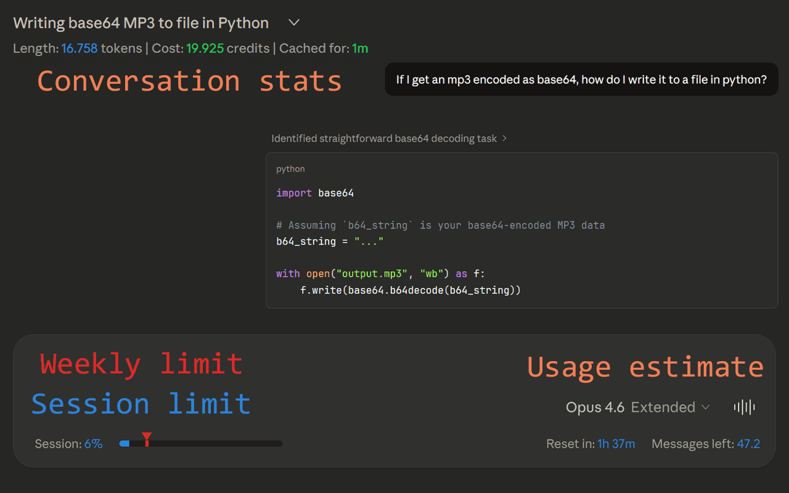Open the chevron beside the conversation title
This screenshot has height=493, width=789.
click(x=294, y=23)
